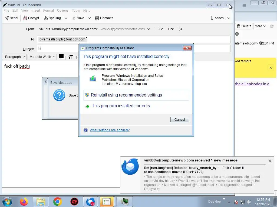Switch to Thunderbird taskbar icon

pos(90,202)
